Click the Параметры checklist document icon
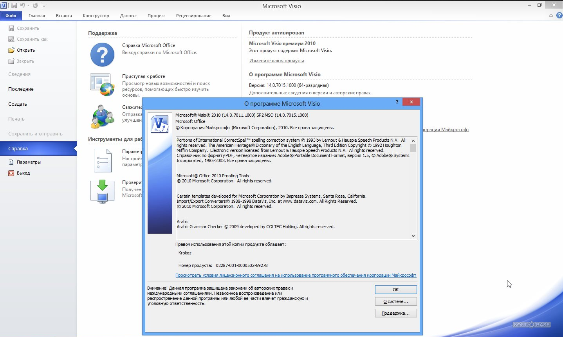This screenshot has width=563, height=337. point(103,160)
